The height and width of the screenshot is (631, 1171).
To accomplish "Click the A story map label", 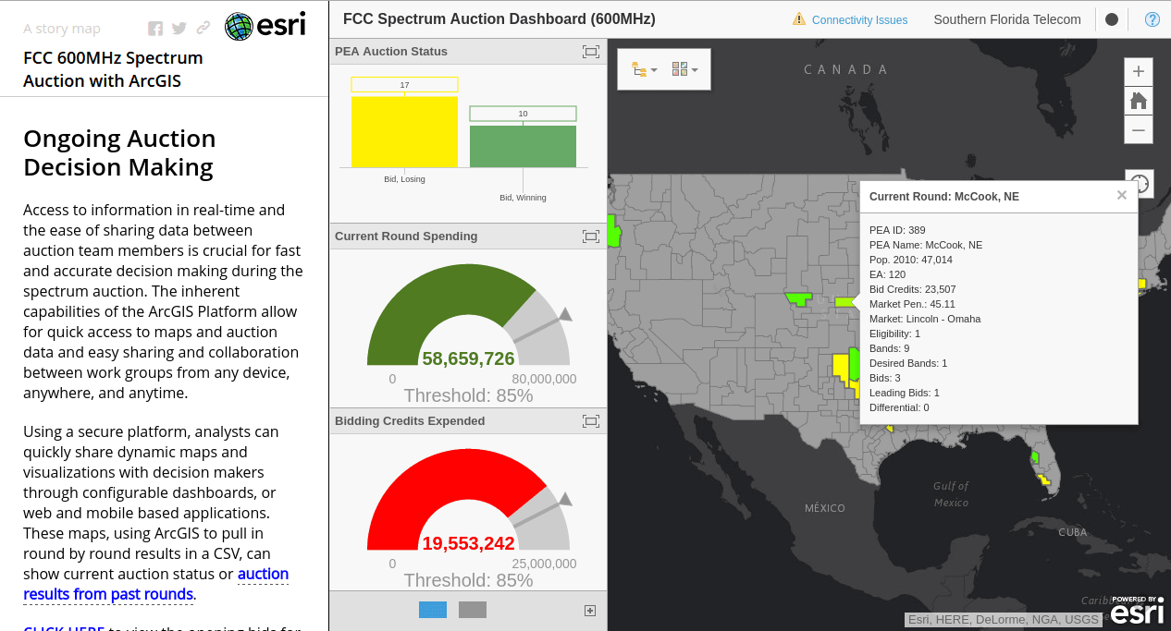I will click(x=62, y=29).
